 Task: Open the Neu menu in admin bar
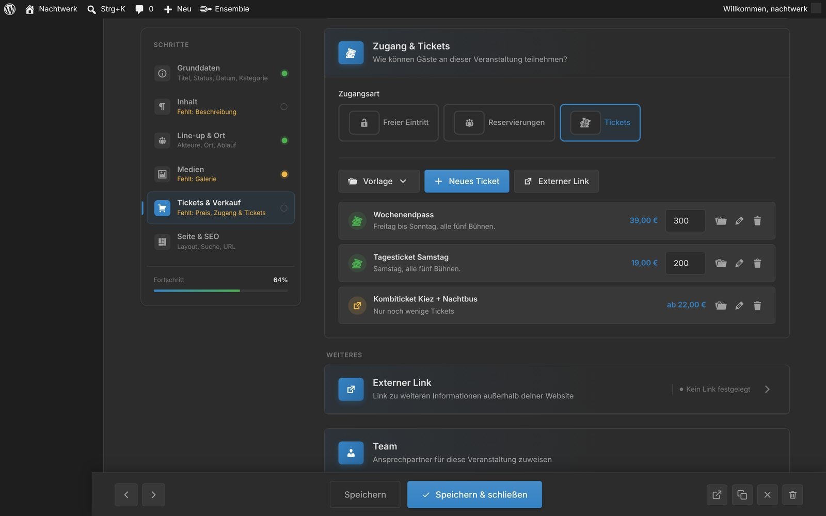178,9
